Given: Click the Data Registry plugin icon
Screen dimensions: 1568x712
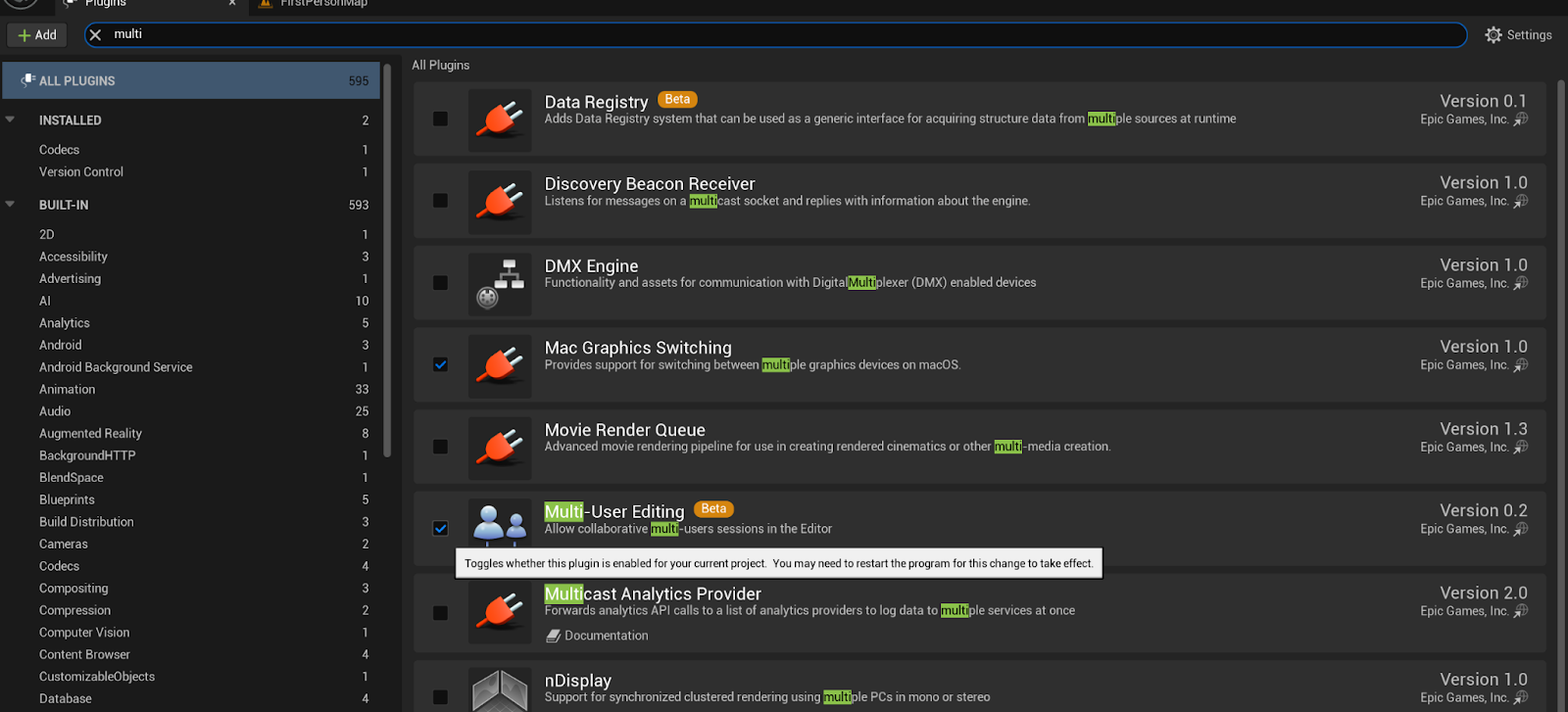Looking at the screenshot, I should click(500, 120).
